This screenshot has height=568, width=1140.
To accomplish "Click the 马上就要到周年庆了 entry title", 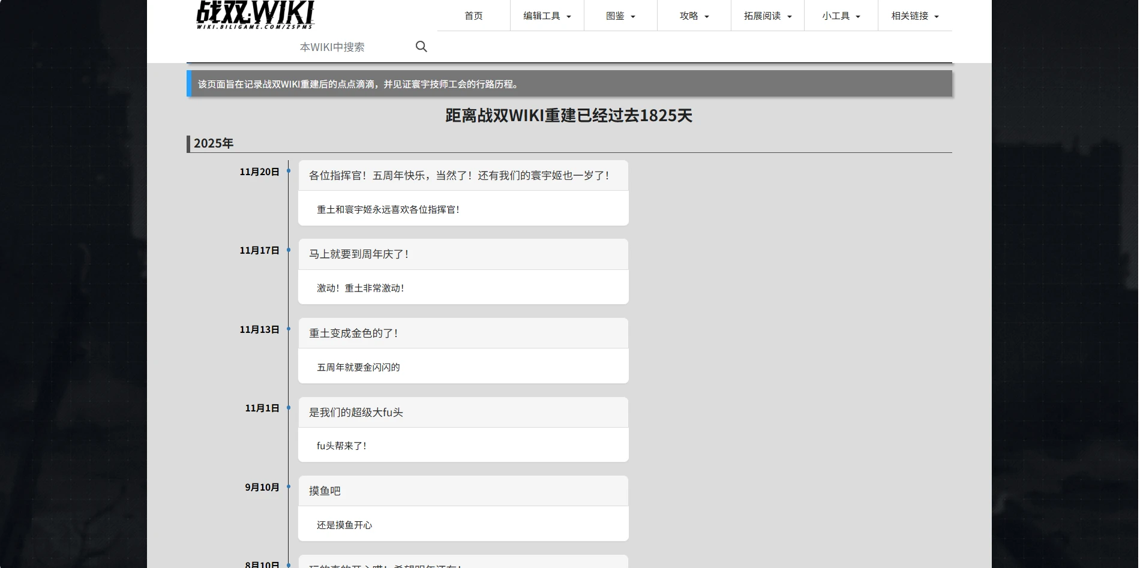I will pos(359,254).
